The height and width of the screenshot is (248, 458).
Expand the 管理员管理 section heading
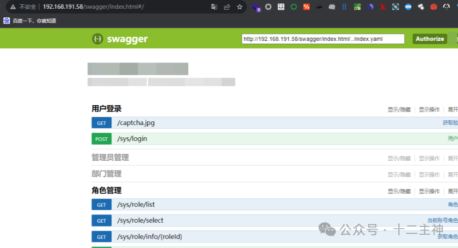coord(110,158)
